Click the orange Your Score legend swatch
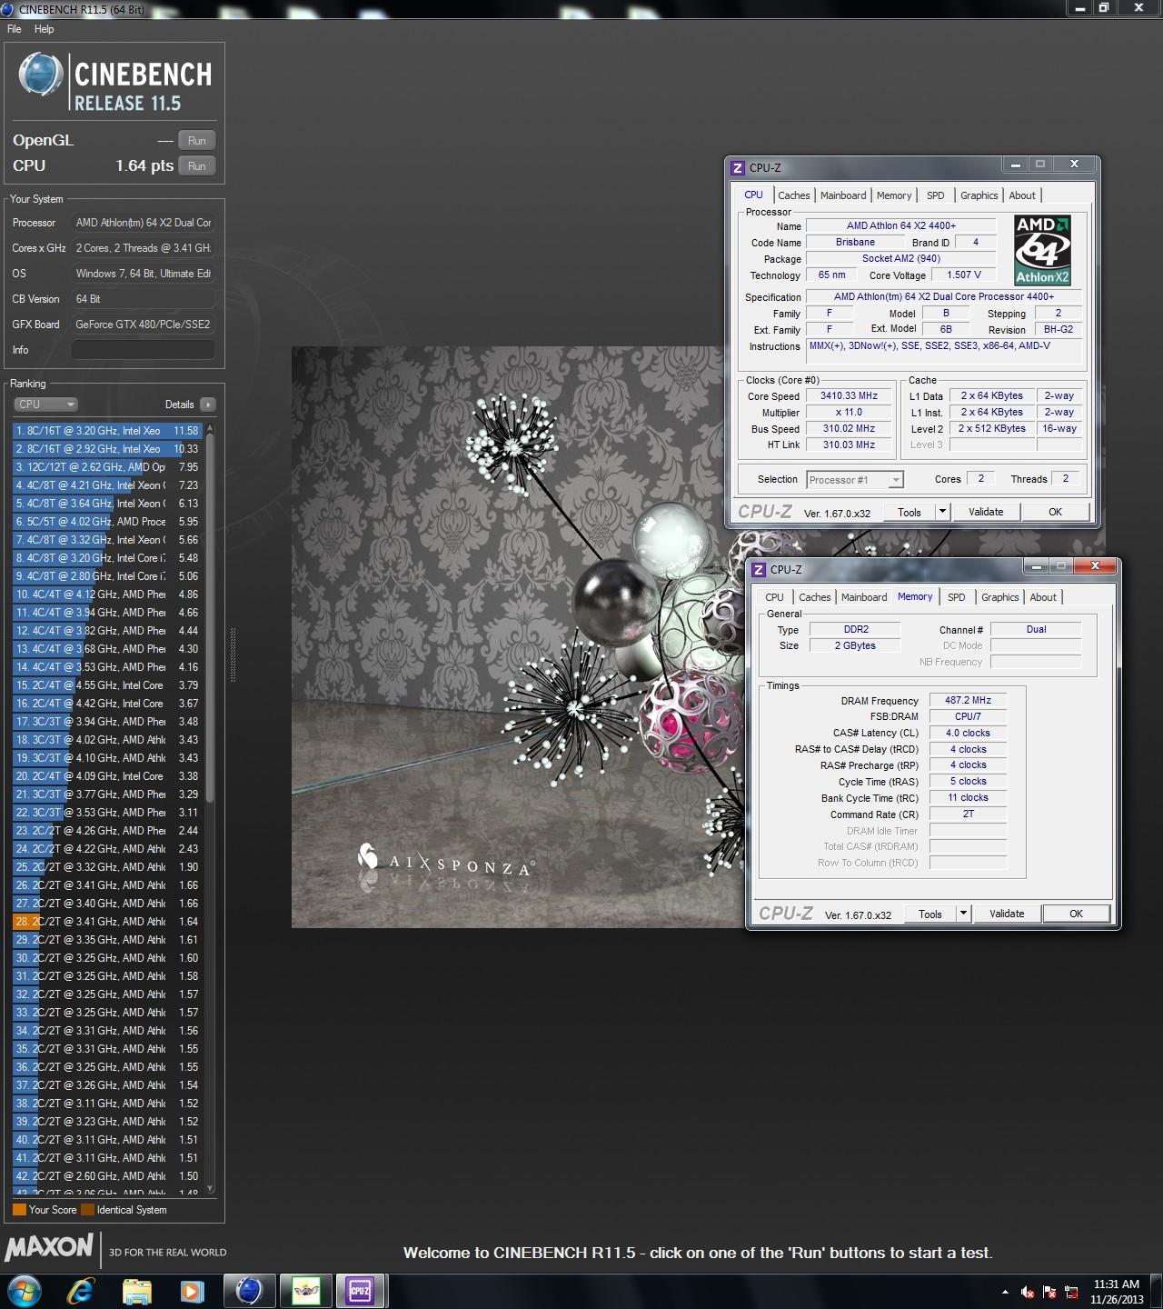The image size is (1163, 1309). (x=19, y=1210)
